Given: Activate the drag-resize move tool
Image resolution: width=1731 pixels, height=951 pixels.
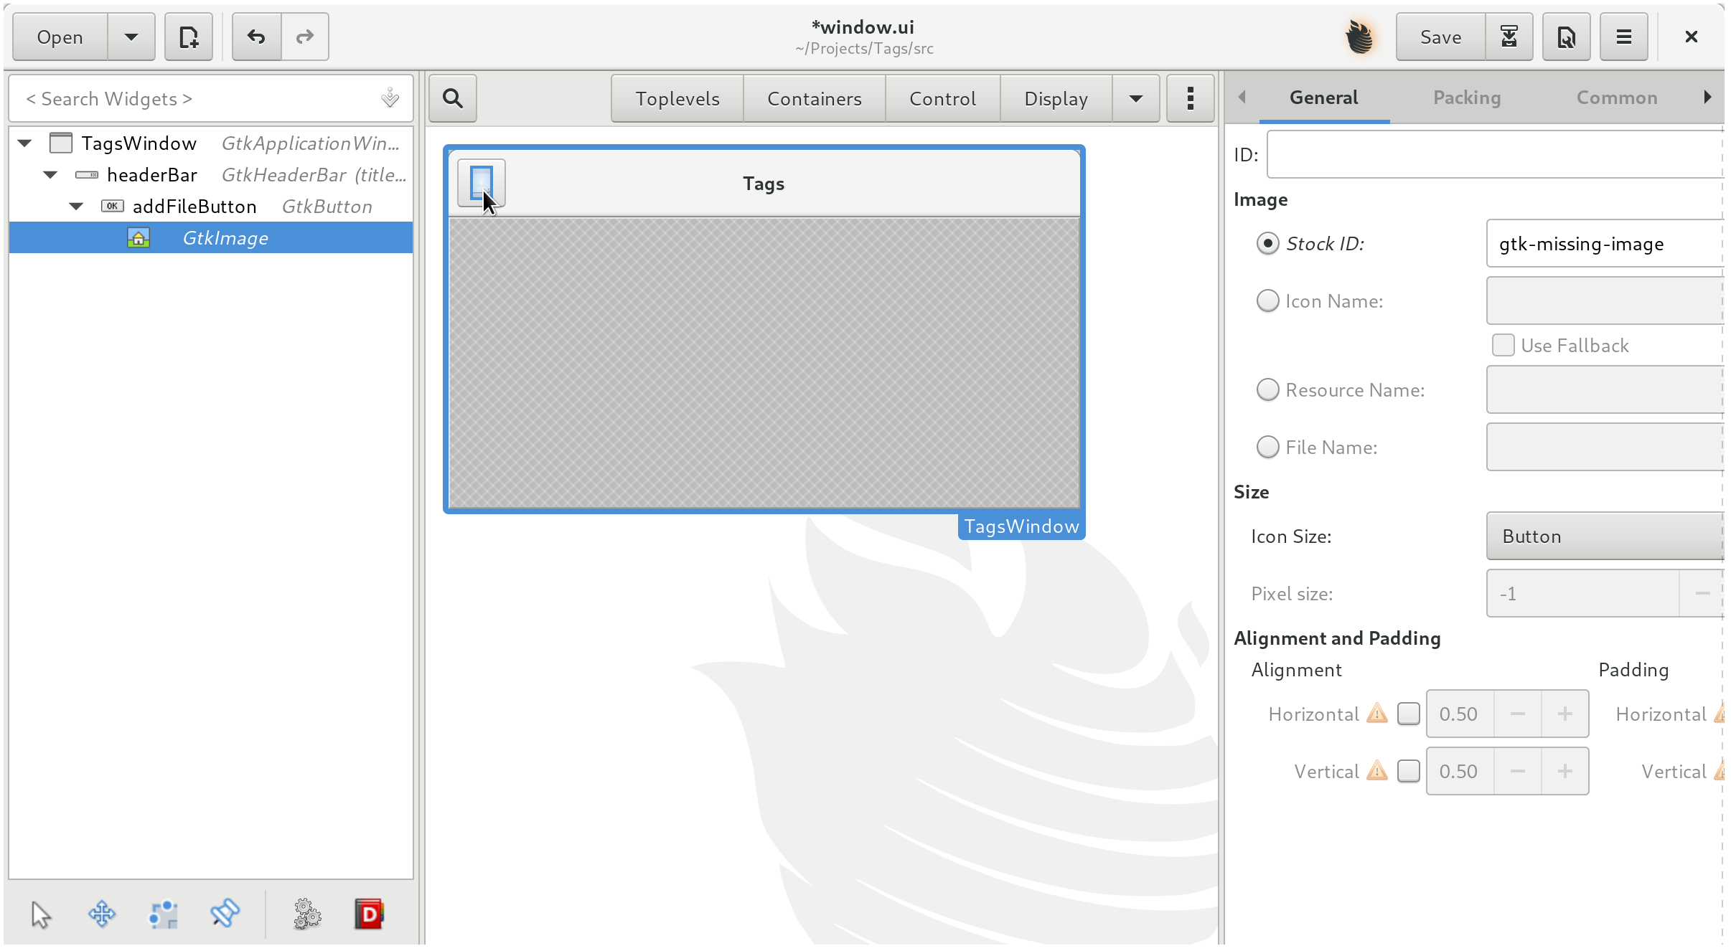Looking at the screenshot, I should [102, 914].
